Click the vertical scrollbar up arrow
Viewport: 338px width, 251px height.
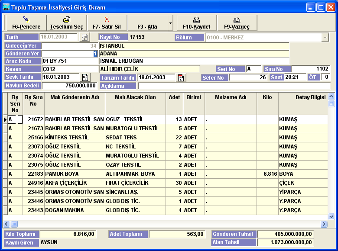click(x=331, y=96)
